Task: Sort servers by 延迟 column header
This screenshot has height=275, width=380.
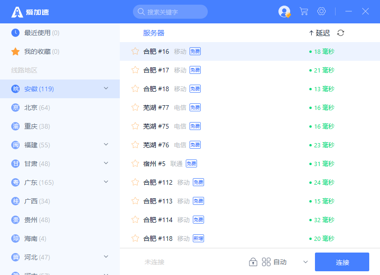Action: click(x=320, y=33)
